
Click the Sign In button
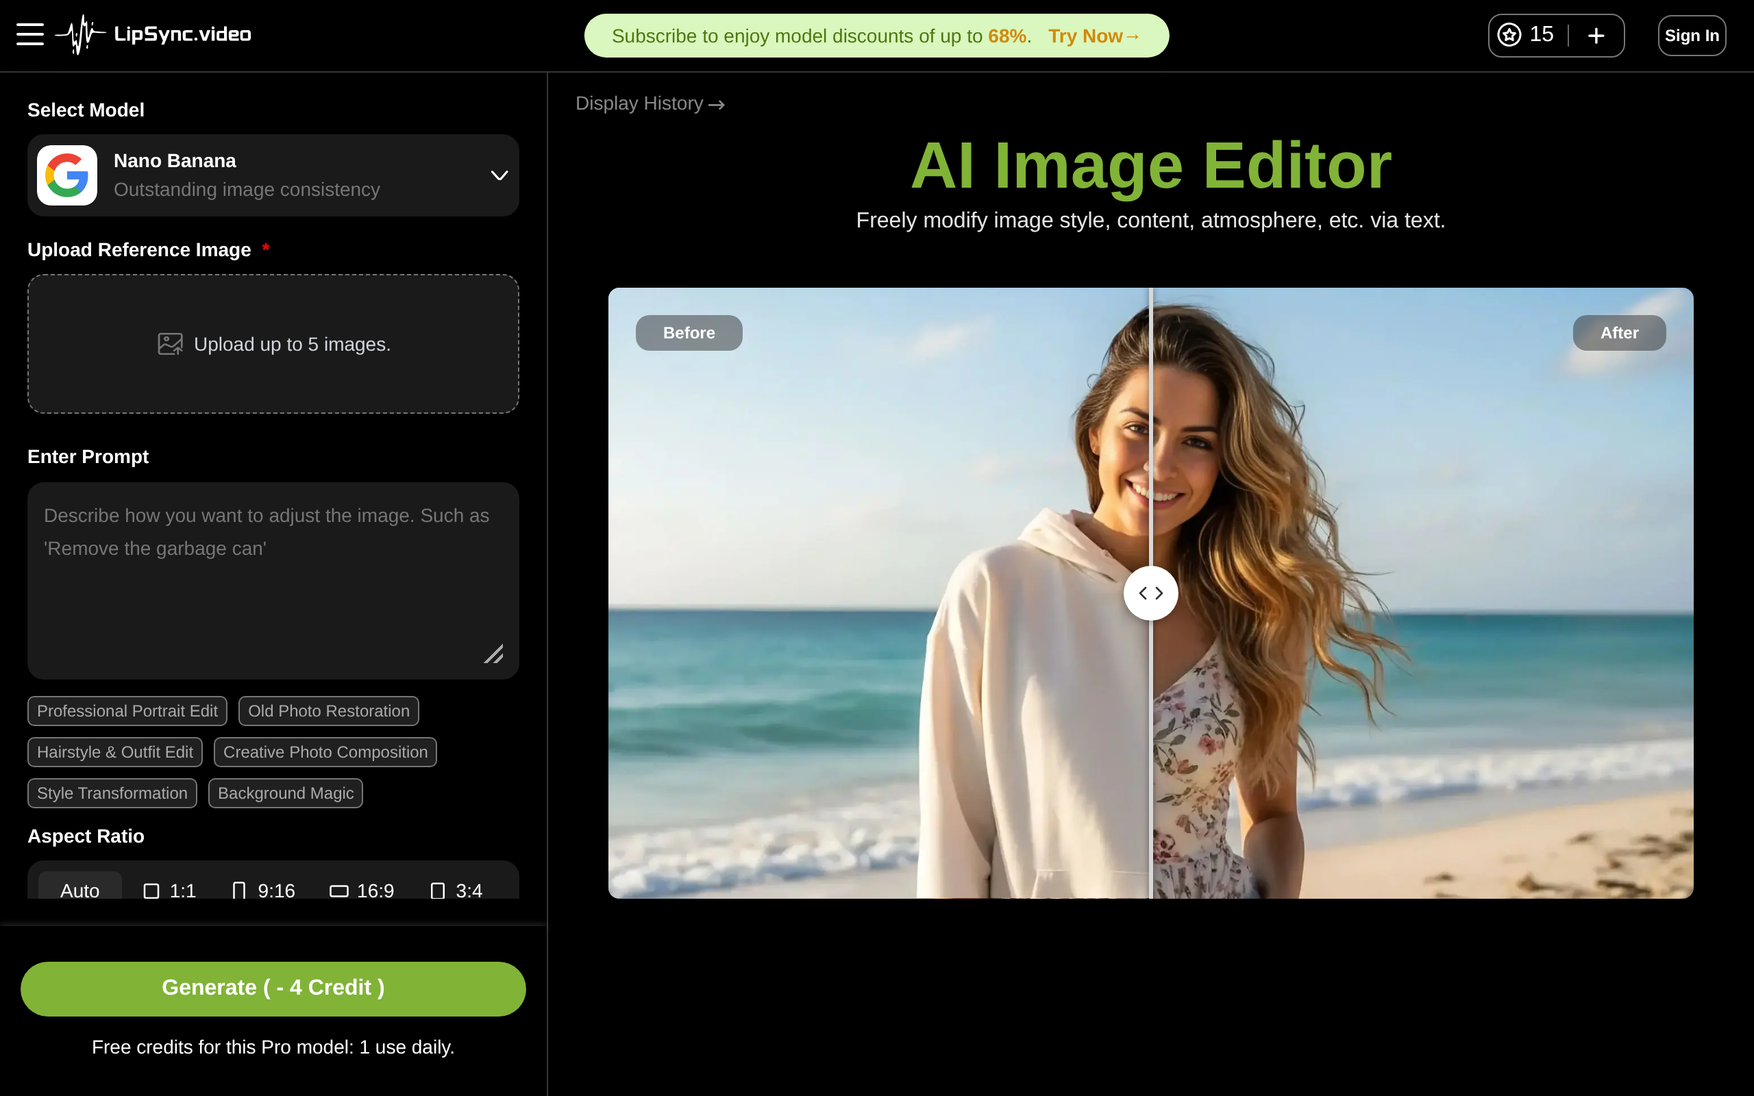(1692, 36)
